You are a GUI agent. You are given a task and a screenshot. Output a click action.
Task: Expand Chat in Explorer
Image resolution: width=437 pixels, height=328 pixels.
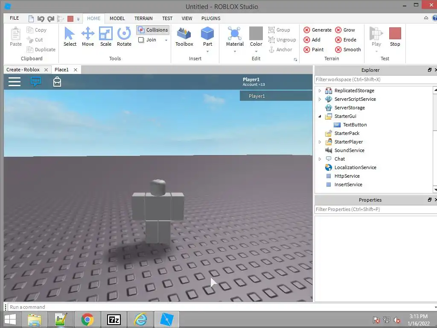click(320, 159)
